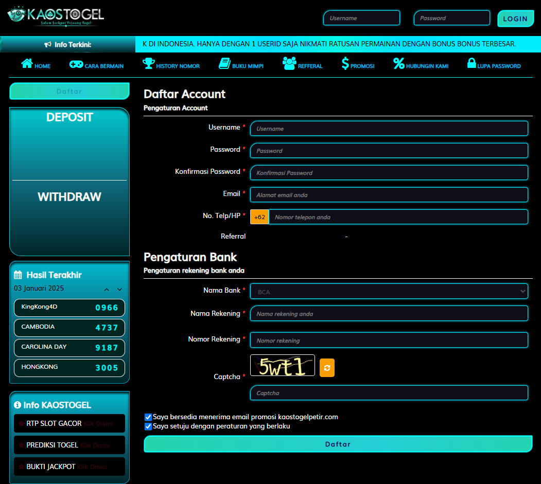Focus the Nomor Rekening field
Screen dimensions: 541x484
pyautogui.click(x=389, y=340)
